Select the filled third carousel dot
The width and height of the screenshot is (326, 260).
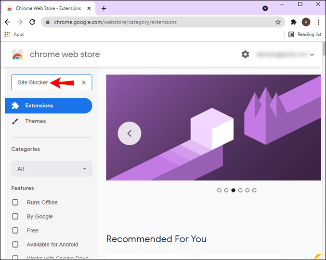tap(233, 190)
